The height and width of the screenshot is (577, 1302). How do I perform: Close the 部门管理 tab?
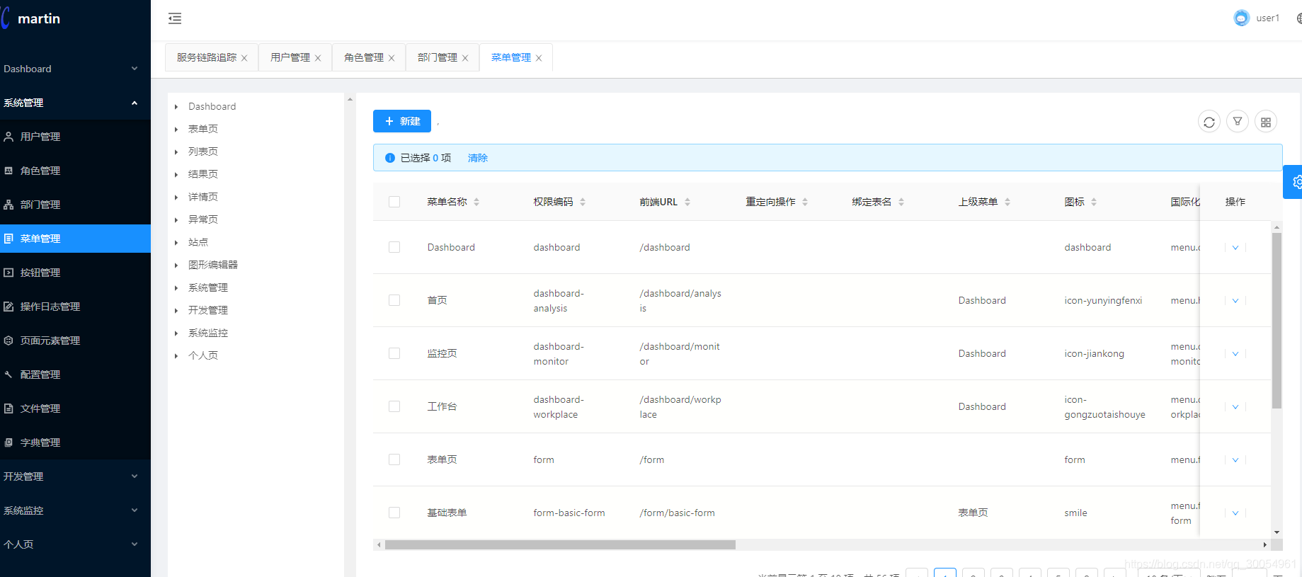point(465,58)
